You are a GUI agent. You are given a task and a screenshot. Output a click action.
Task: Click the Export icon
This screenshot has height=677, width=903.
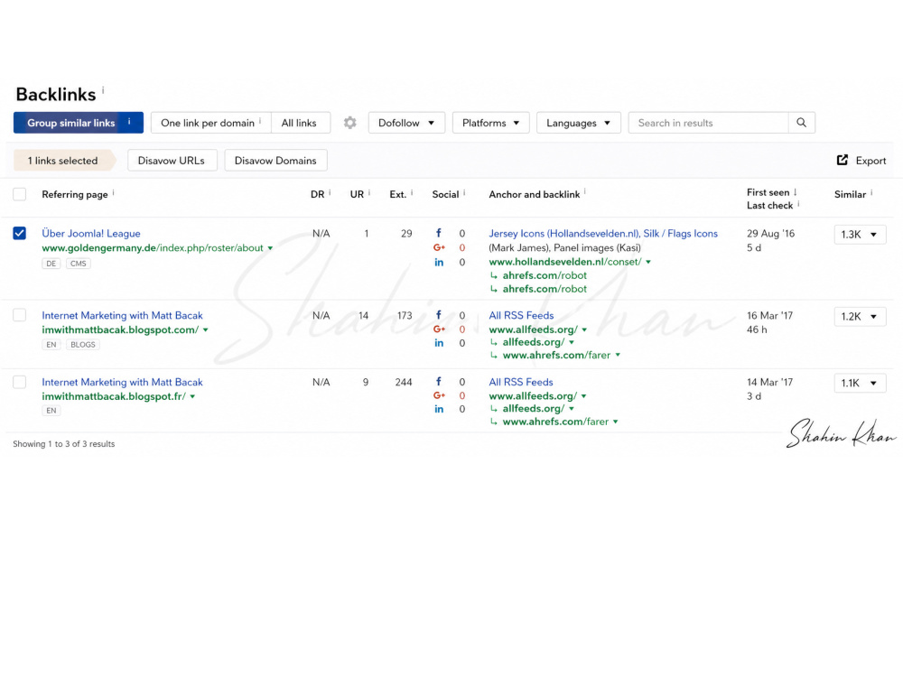click(842, 160)
